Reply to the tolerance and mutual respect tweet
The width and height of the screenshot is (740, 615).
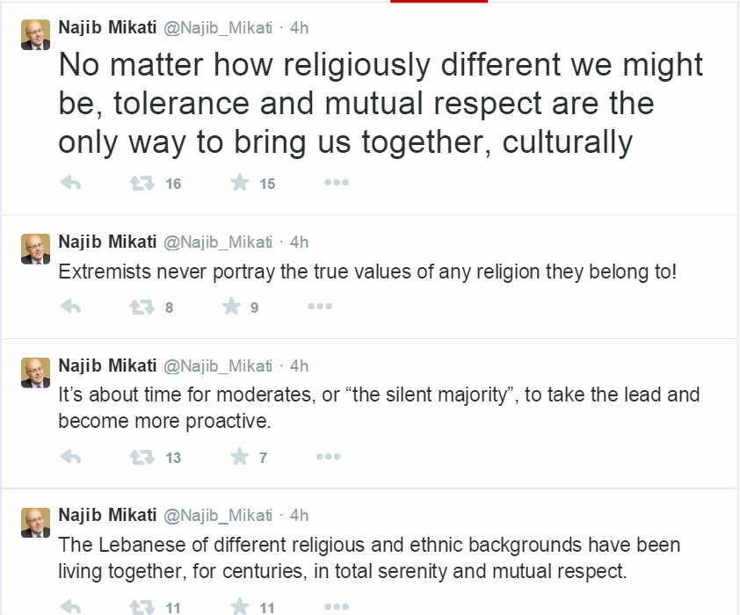coord(71,183)
